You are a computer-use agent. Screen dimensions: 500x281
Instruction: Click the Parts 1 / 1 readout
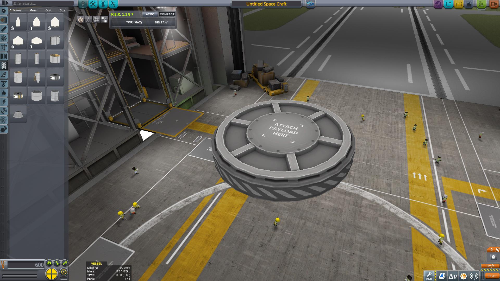pos(109,279)
